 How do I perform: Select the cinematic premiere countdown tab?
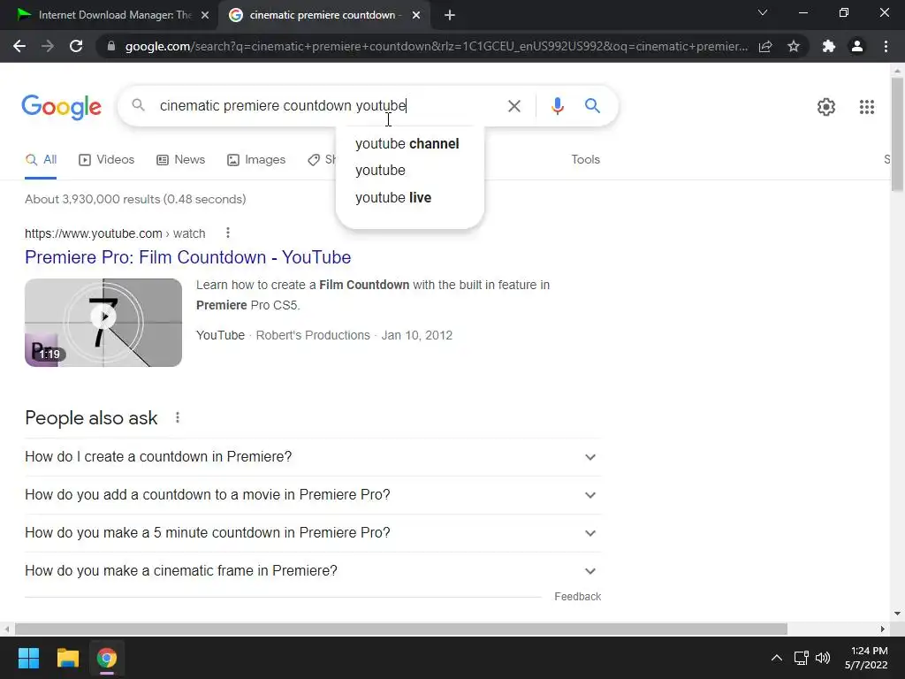point(325,15)
